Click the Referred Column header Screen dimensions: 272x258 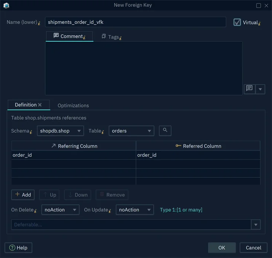pyautogui.click(x=198, y=146)
